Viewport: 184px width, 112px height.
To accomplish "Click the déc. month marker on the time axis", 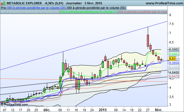I will 47,110.
